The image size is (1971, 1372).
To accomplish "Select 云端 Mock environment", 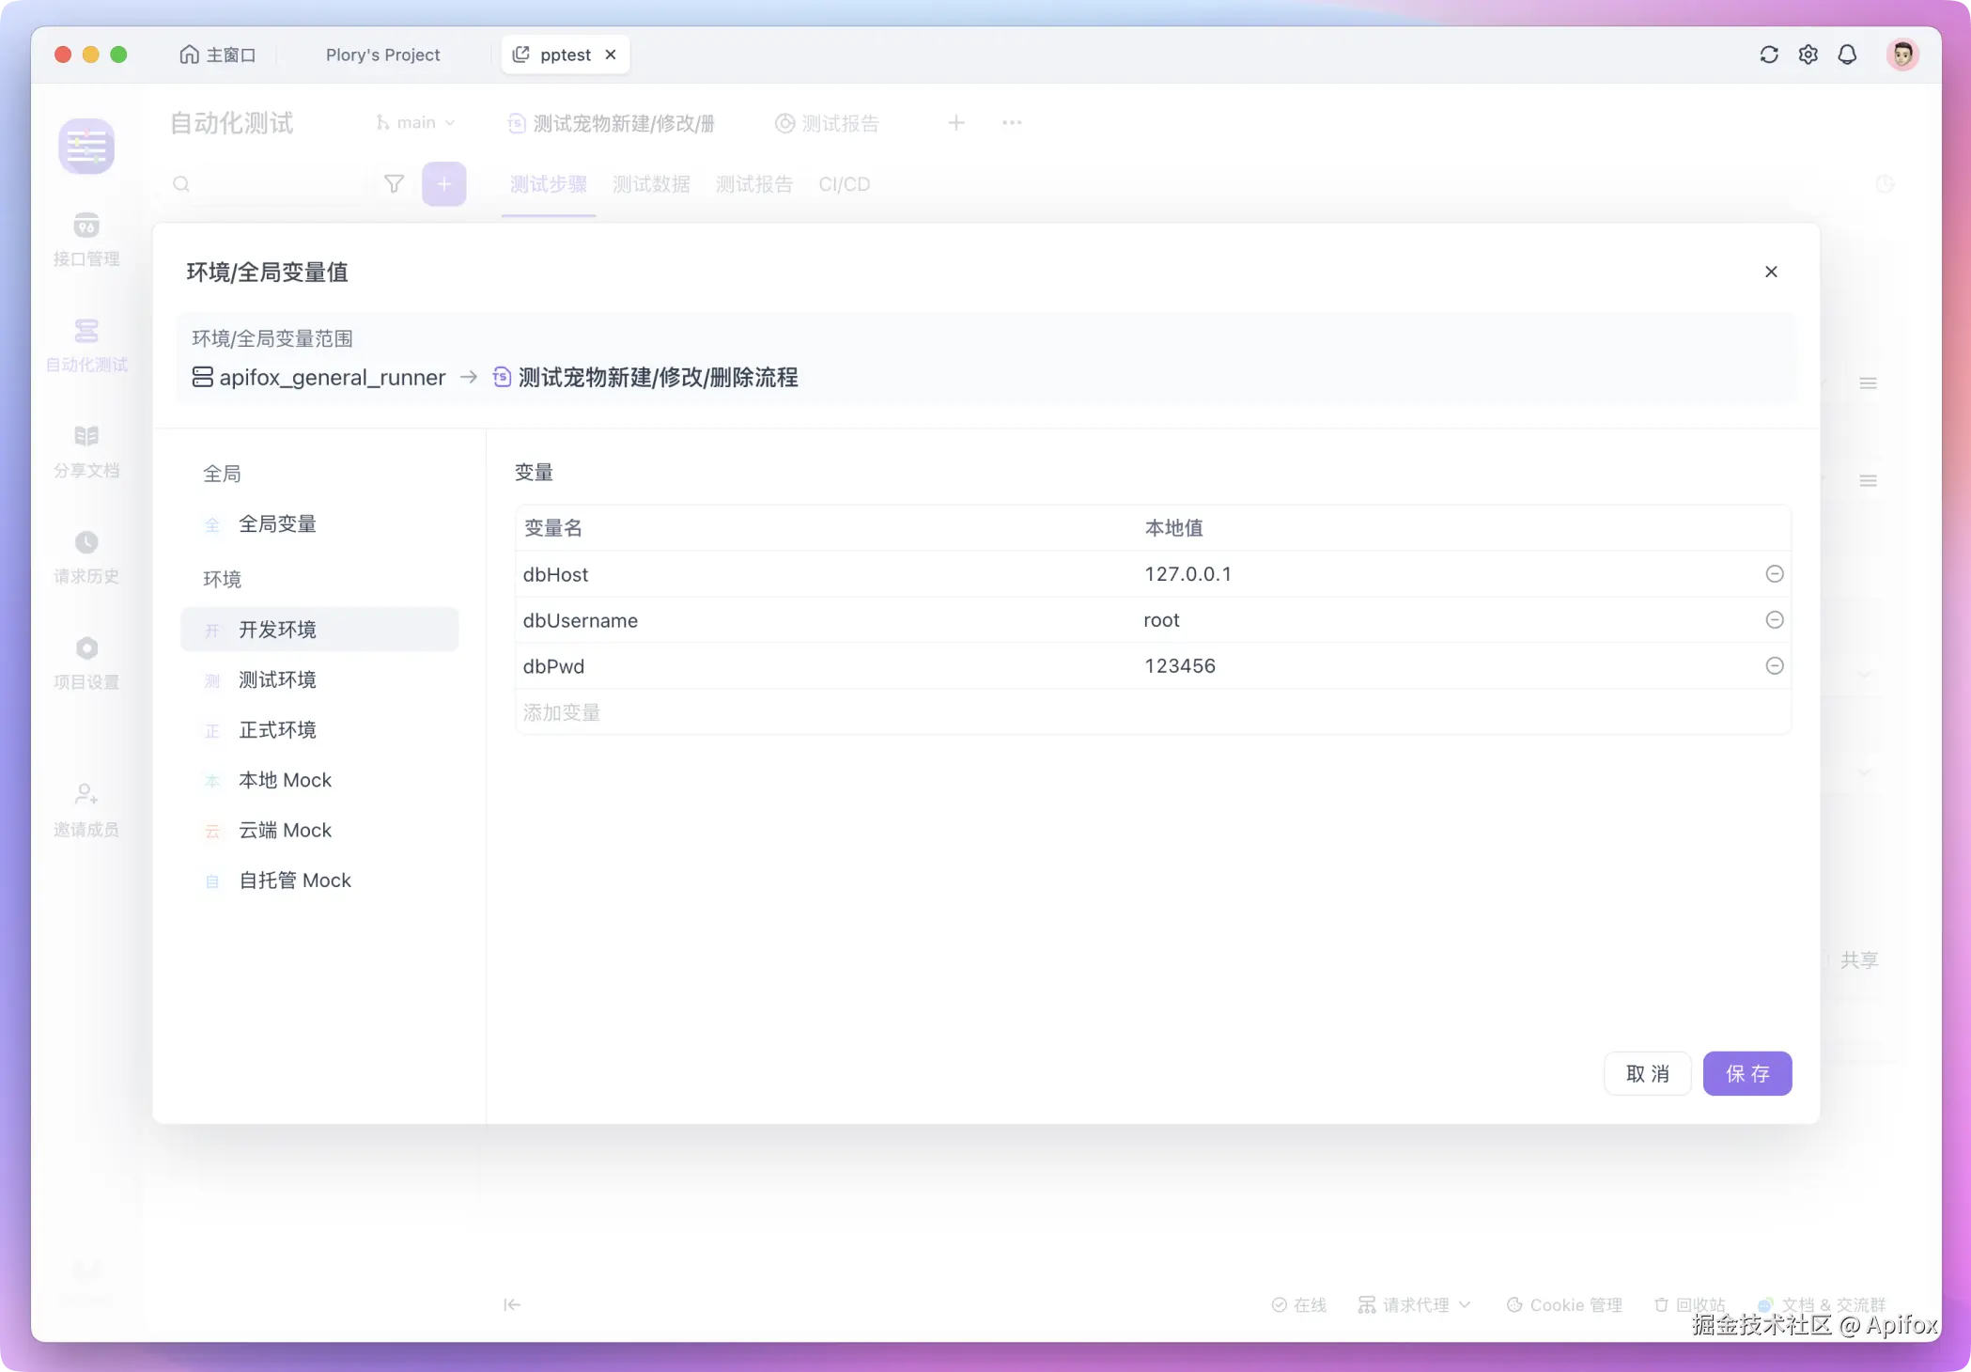I will pos(285,831).
